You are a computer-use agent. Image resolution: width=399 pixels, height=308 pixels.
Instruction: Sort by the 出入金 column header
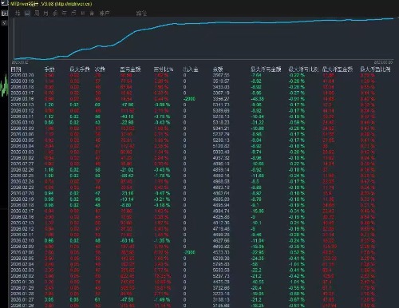(x=191, y=69)
